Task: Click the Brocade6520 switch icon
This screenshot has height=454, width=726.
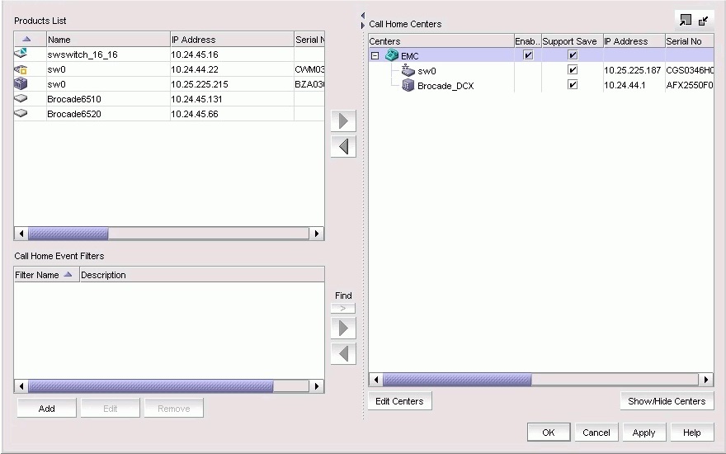Action: pyautogui.click(x=21, y=114)
